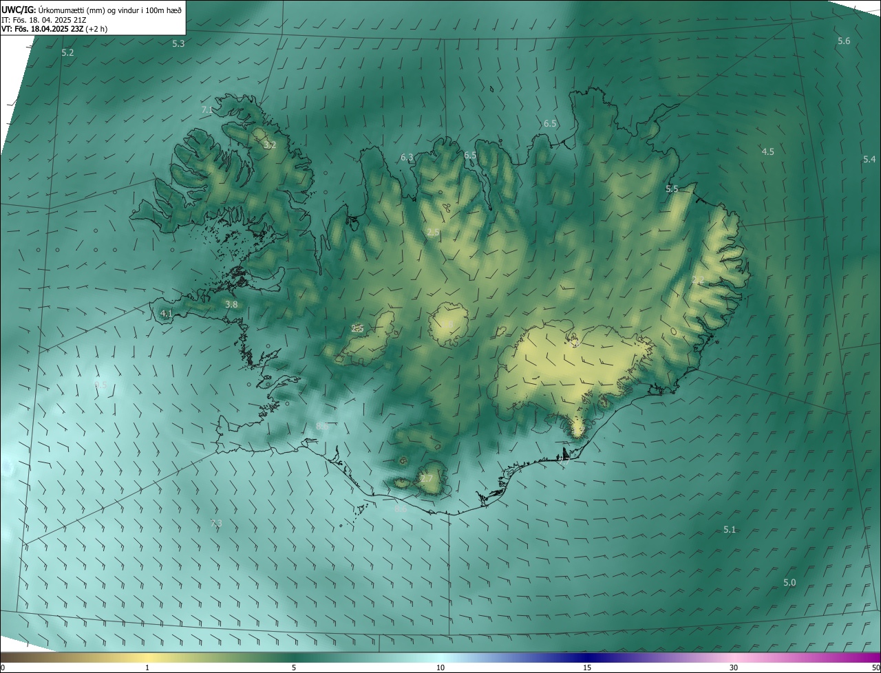Click the faint 9.5 value label
881x673 pixels.
pos(100,385)
